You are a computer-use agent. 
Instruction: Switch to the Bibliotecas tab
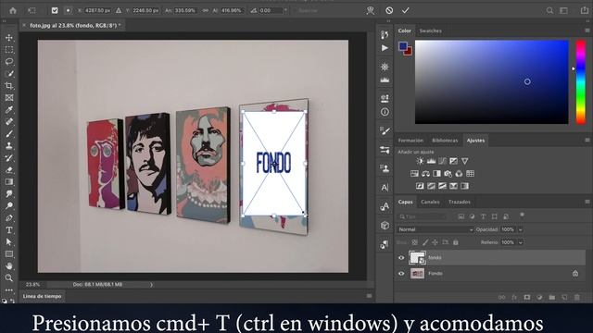(x=445, y=140)
